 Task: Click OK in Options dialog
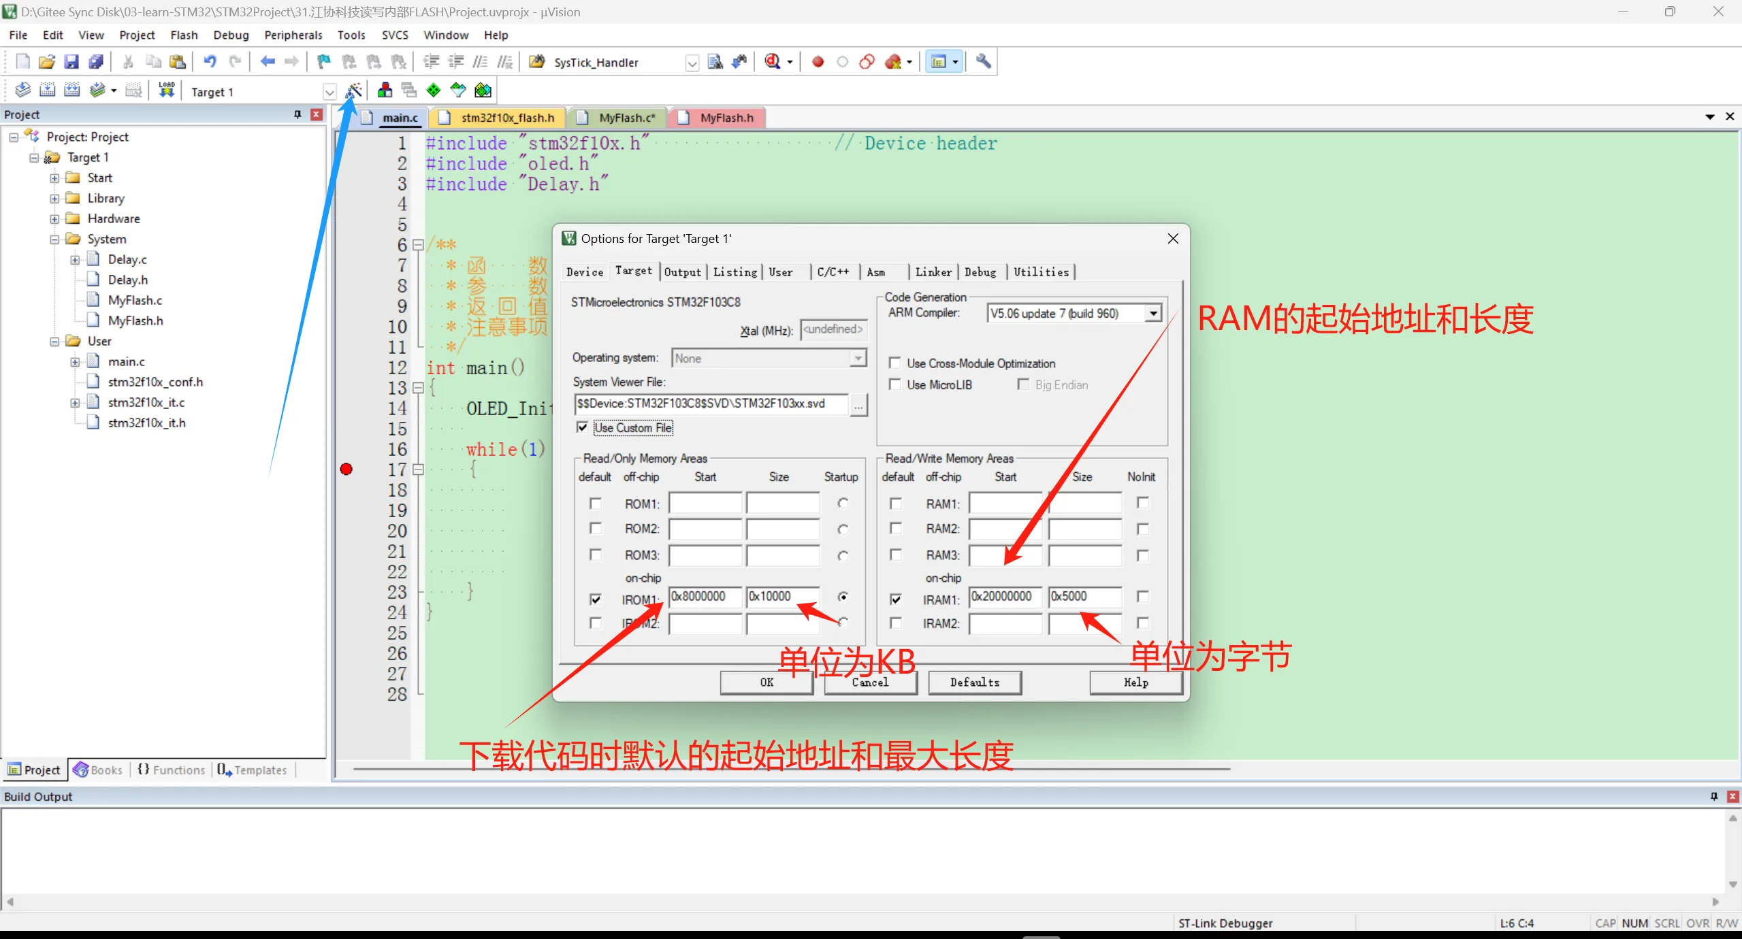pos(767,682)
